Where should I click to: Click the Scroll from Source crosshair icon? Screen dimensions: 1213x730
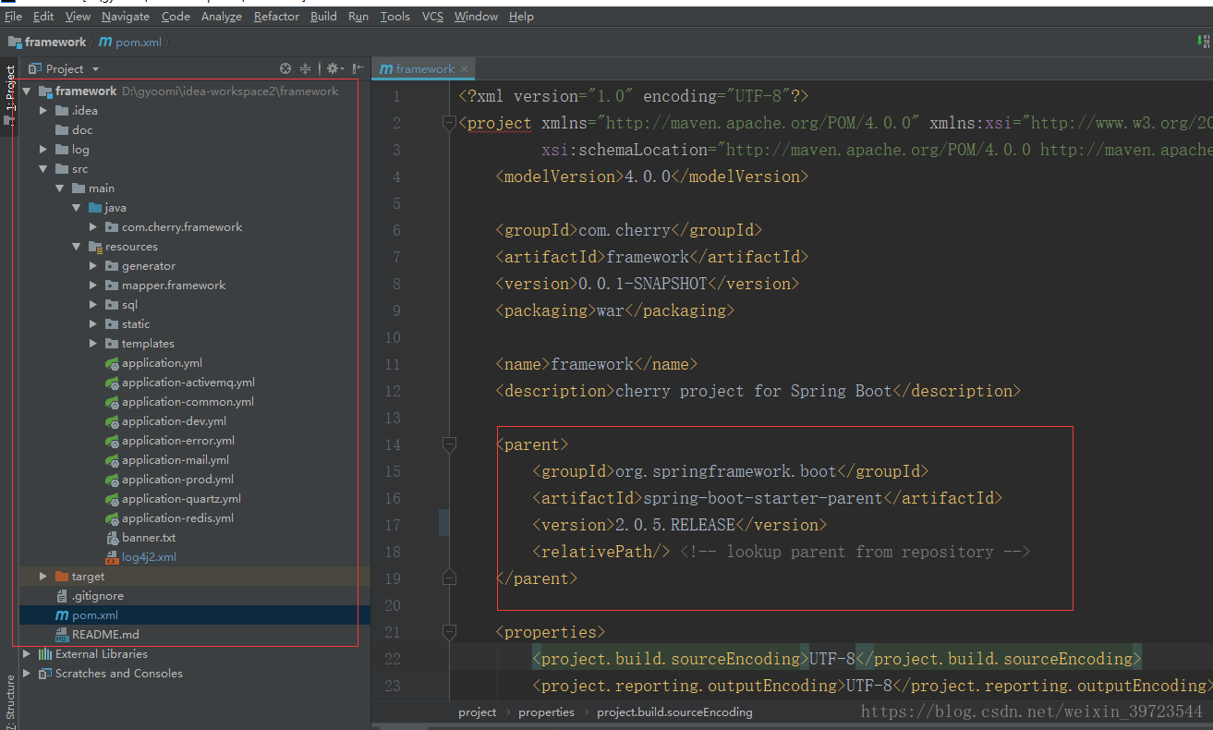tap(285, 68)
